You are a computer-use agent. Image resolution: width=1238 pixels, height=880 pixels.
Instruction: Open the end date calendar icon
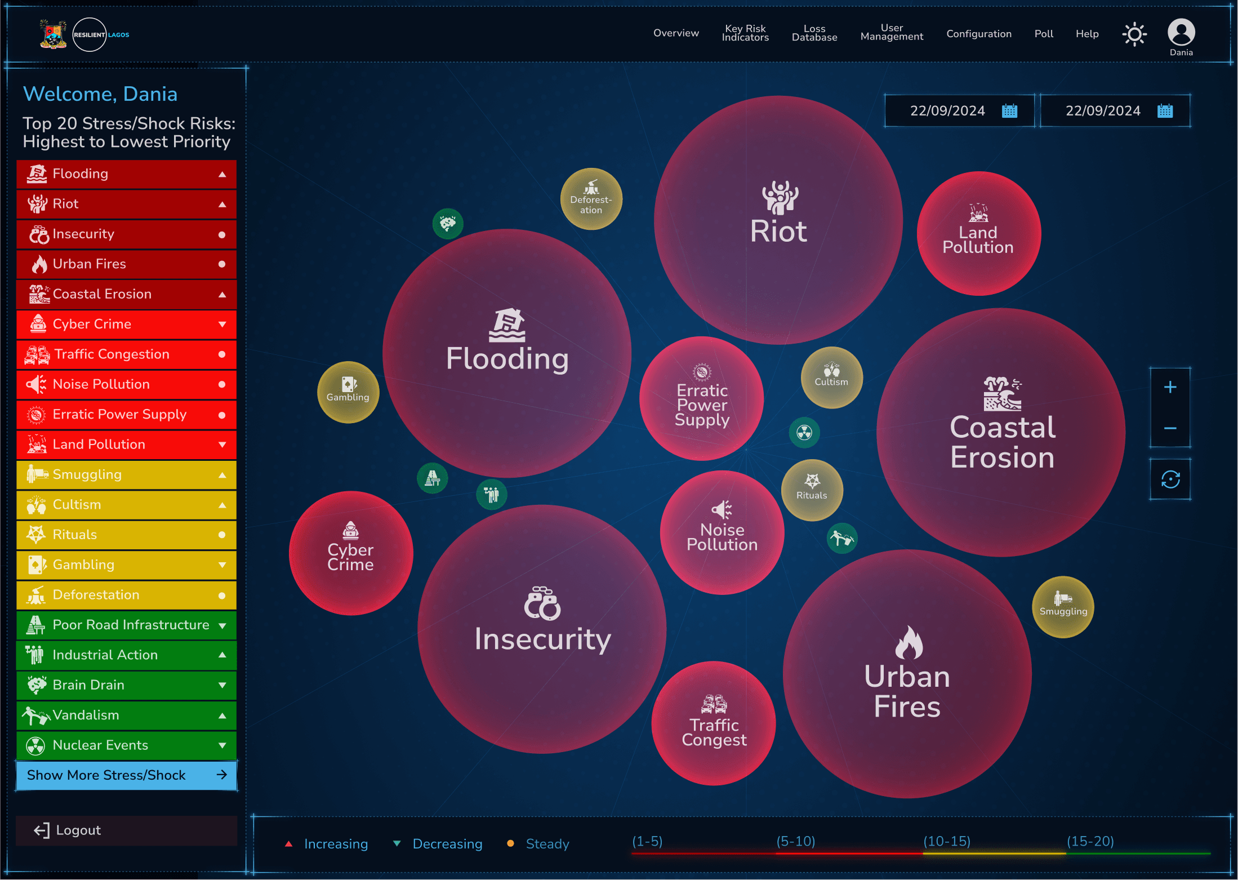point(1165,111)
